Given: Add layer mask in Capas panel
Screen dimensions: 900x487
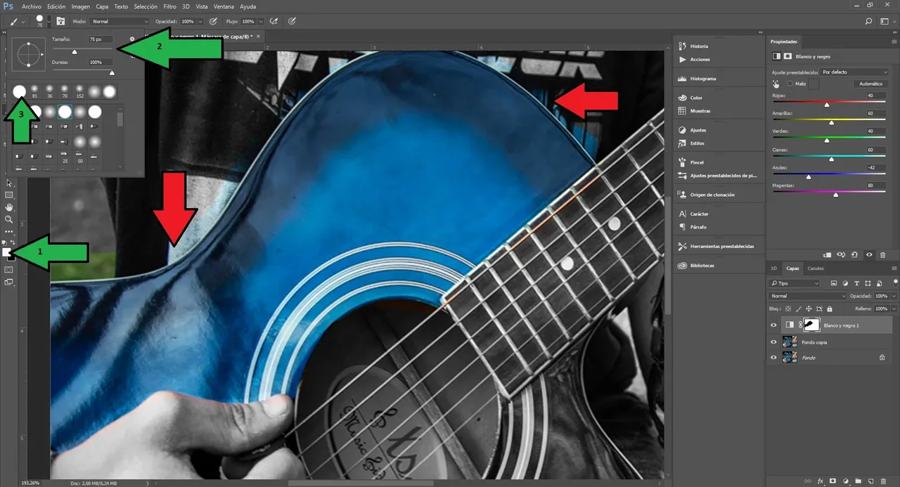Looking at the screenshot, I should pyautogui.click(x=832, y=481).
